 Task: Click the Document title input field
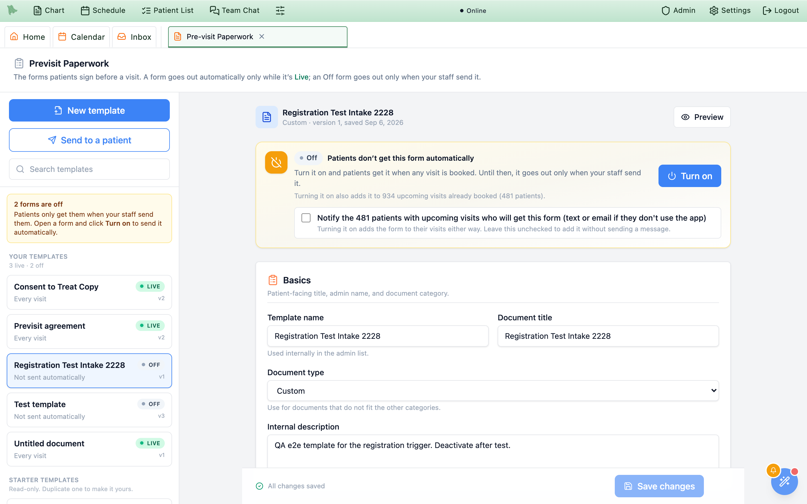pyautogui.click(x=608, y=336)
